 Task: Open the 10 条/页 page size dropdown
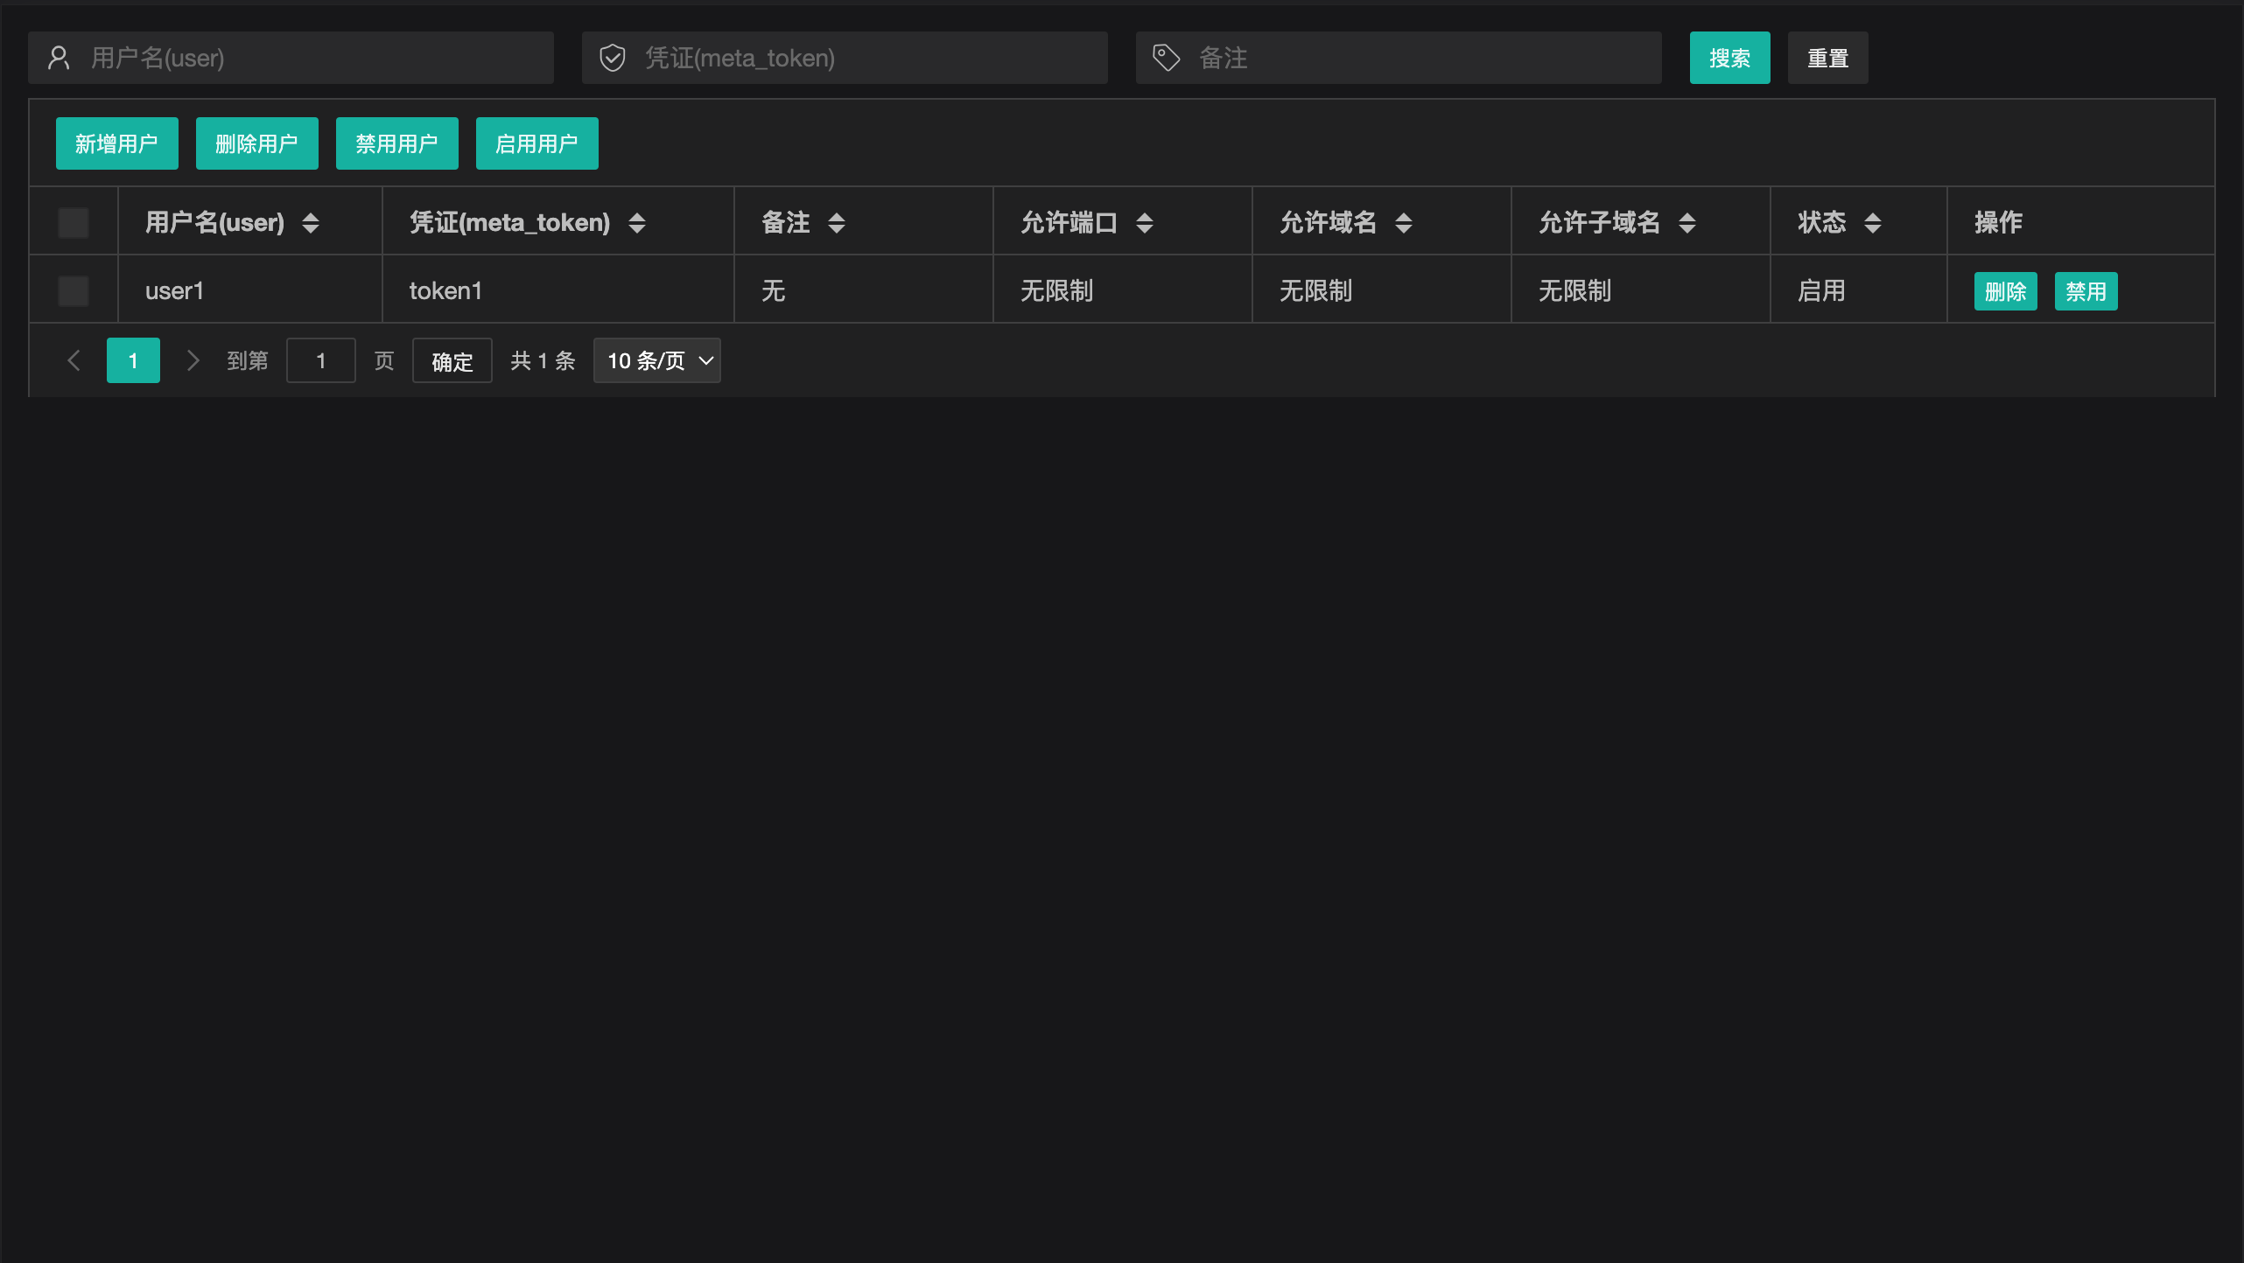656,360
